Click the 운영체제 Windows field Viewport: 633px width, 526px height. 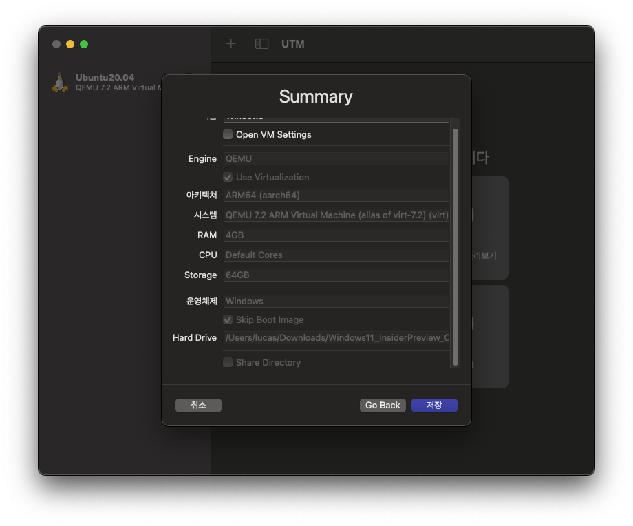tap(336, 301)
